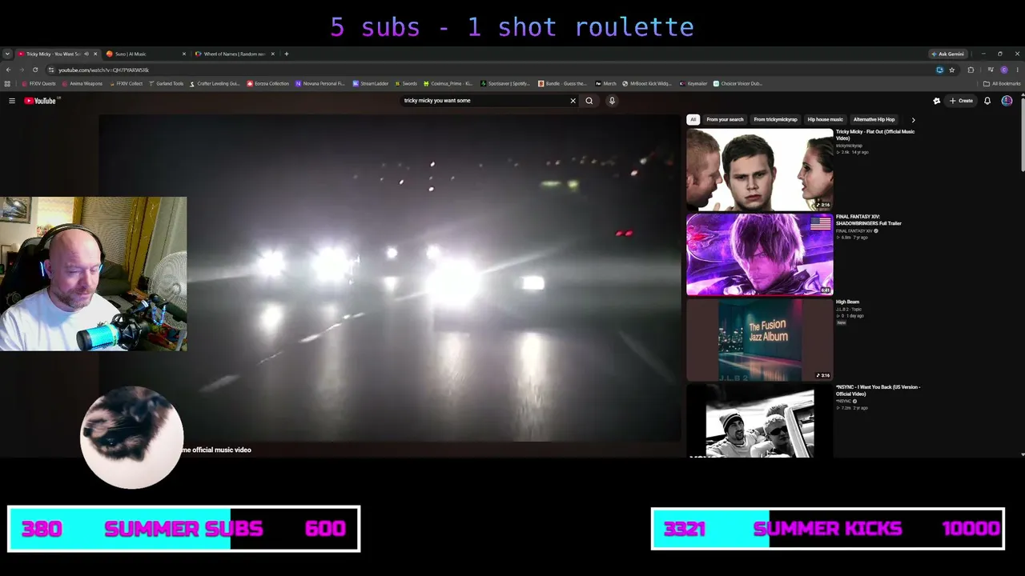This screenshot has width=1025, height=576.
Task: Open Chrome's three-dot menu
Action: [1017, 70]
